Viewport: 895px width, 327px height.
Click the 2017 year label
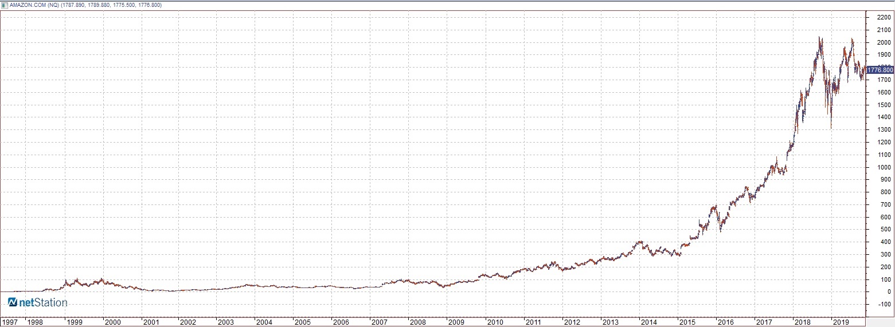763,322
